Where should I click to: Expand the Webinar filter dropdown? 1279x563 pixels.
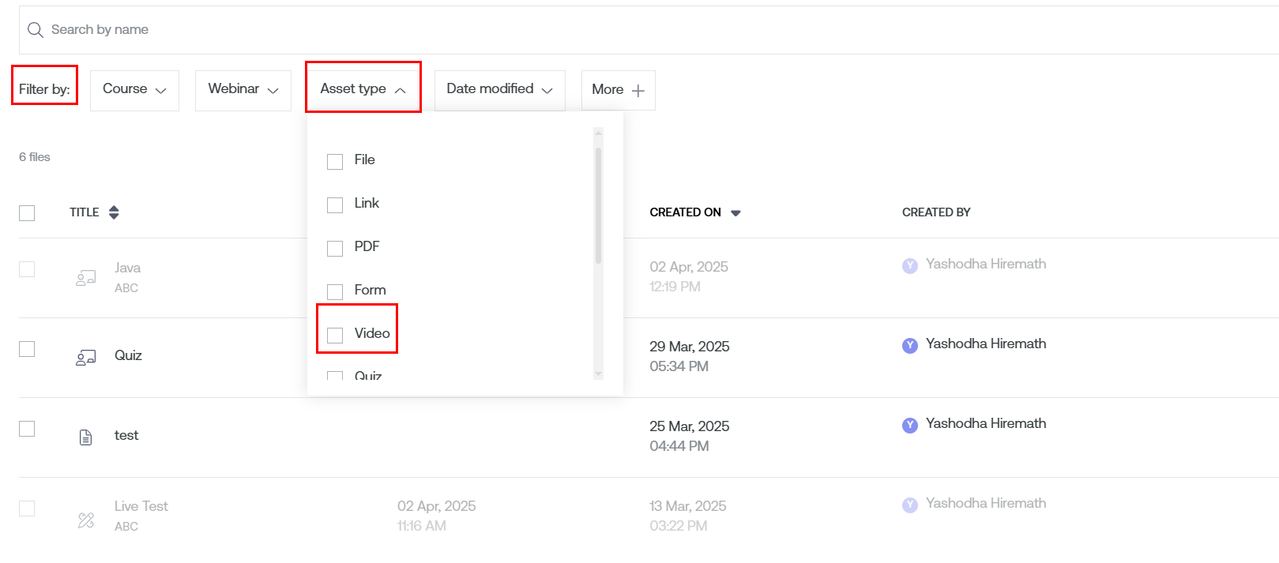[243, 90]
